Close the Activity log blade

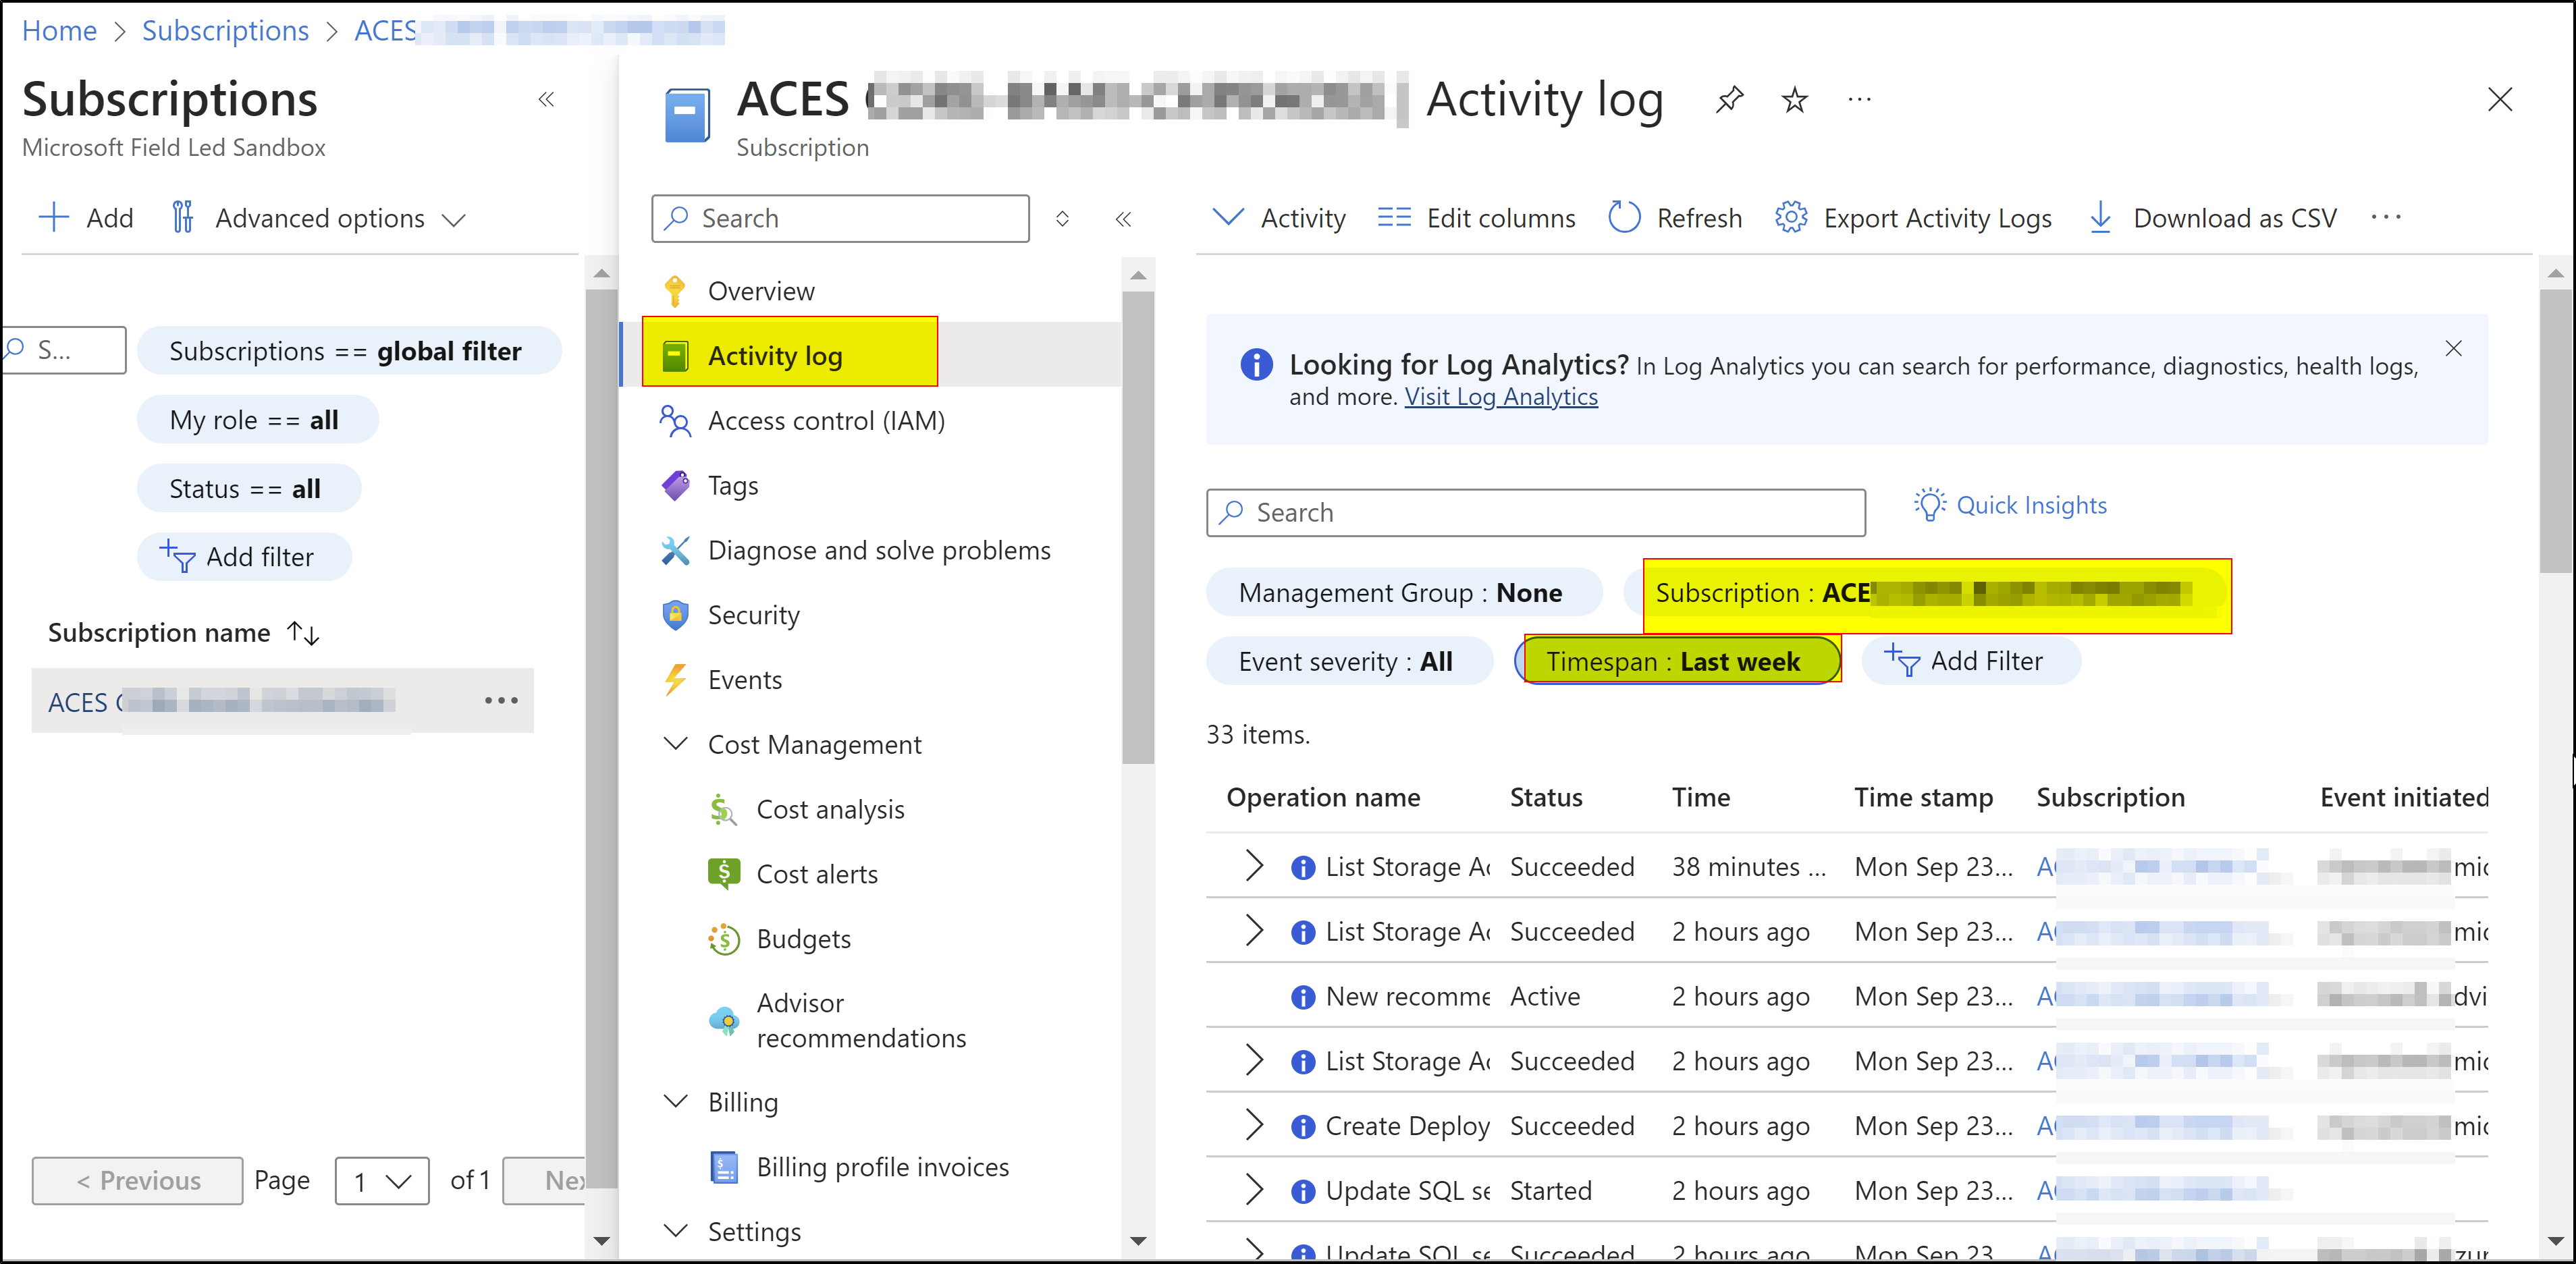point(2500,99)
